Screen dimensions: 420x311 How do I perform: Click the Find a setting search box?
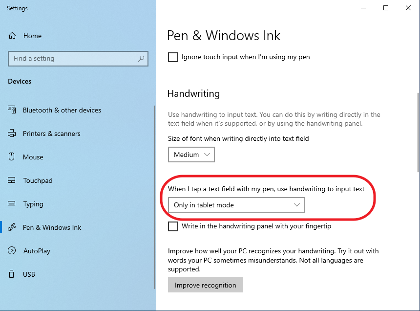pos(78,59)
